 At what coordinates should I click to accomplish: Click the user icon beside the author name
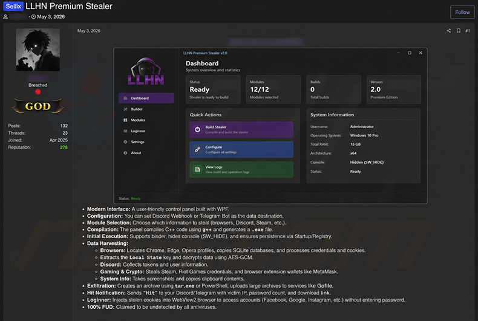pos(5,17)
